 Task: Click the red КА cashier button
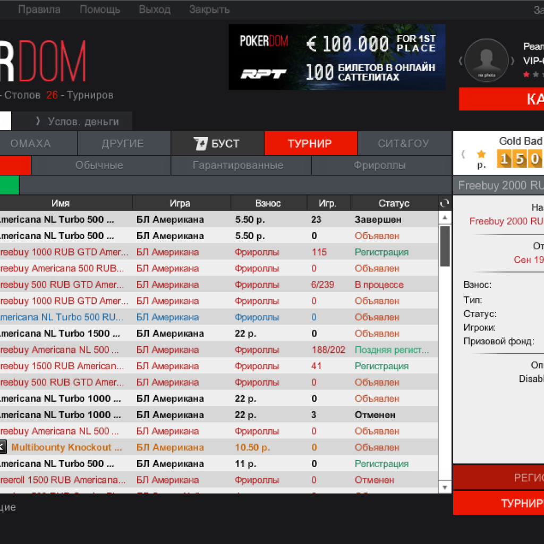501,99
